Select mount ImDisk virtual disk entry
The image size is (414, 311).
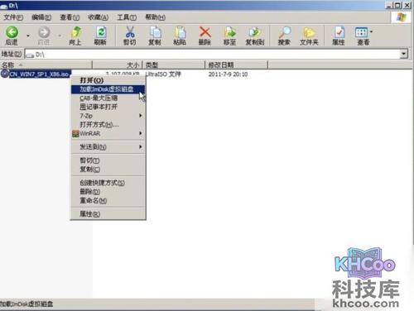pyautogui.click(x=108, y=89)
